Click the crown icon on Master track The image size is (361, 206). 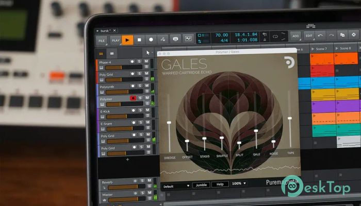click(104, 200)
